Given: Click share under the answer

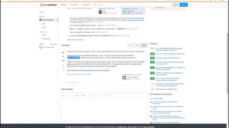Looking at the screenshot, I should click(69, 74).
